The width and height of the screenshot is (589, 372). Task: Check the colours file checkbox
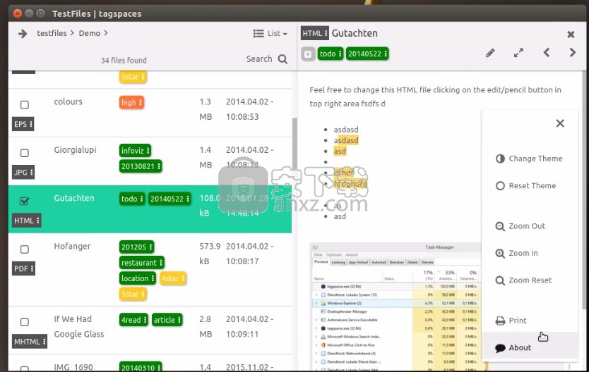point(25,105)
